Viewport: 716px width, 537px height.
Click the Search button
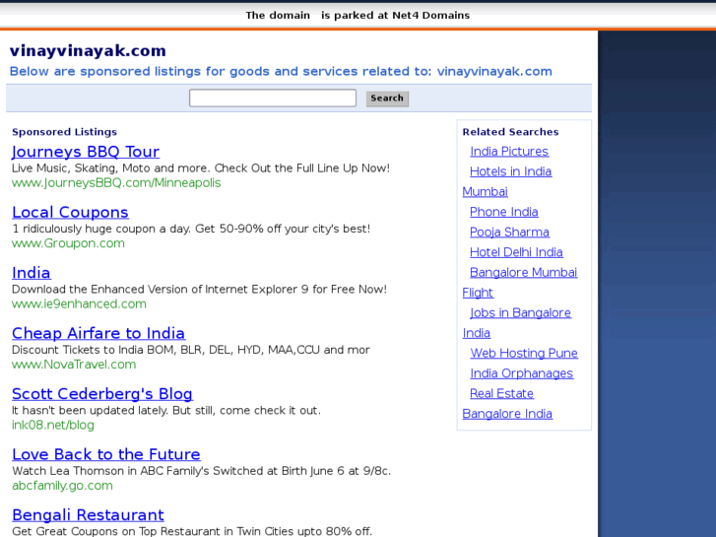click(x=387, y=99)
